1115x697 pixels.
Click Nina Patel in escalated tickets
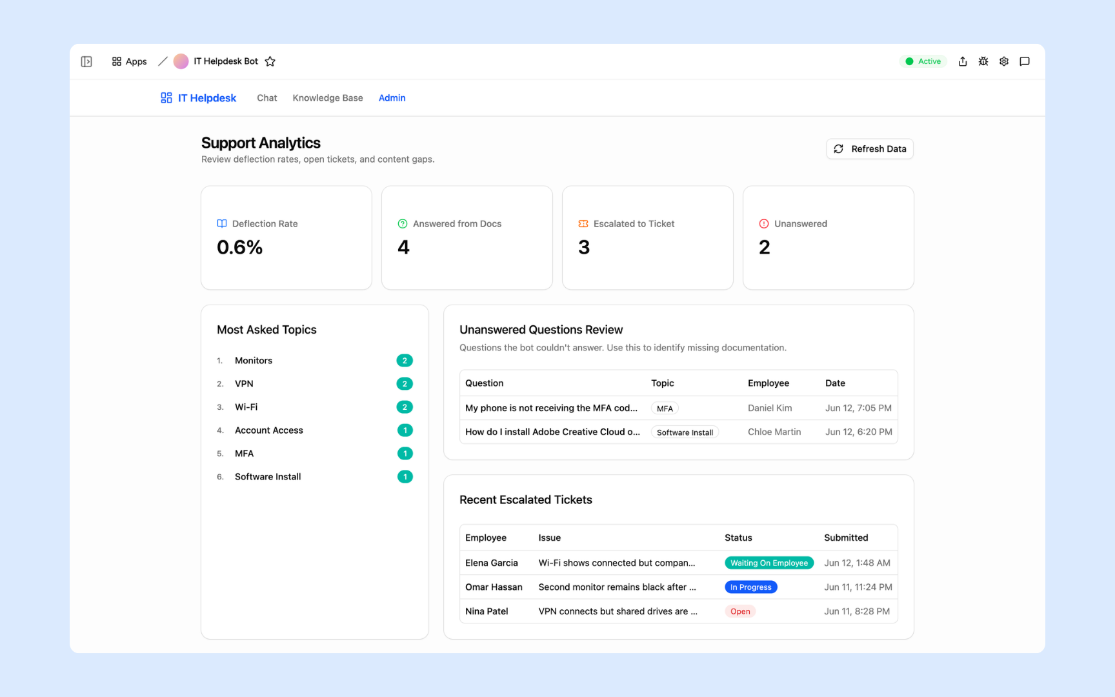(487, 611)
